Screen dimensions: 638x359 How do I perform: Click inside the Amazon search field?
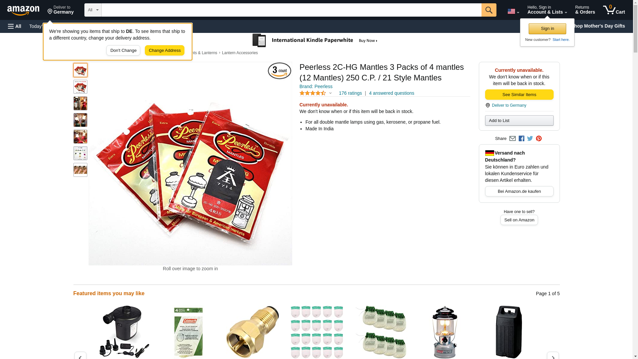[x=291, y=10]
